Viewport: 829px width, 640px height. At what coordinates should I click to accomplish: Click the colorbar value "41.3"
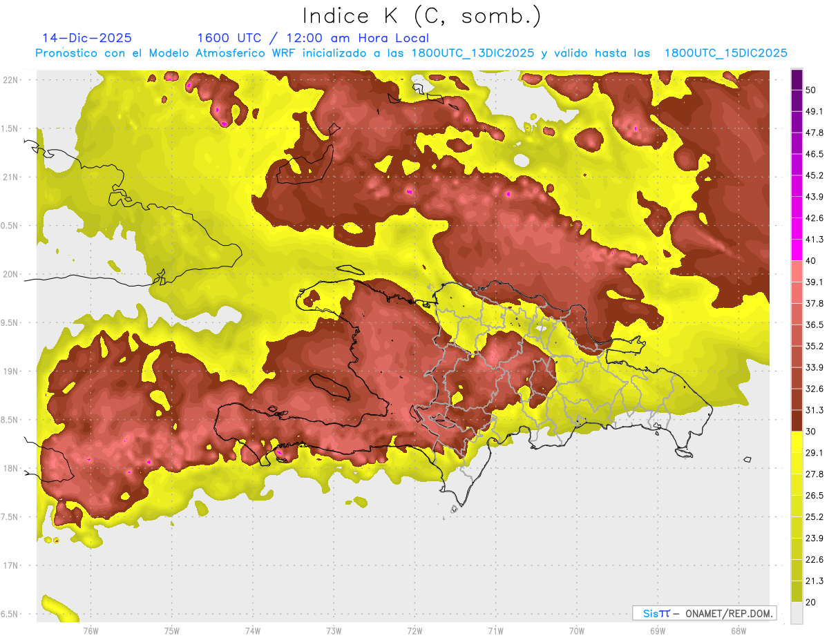click(814, 240)
